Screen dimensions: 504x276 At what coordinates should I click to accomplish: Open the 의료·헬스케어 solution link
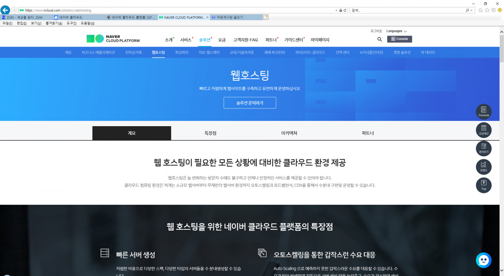(x=209, y=52)
